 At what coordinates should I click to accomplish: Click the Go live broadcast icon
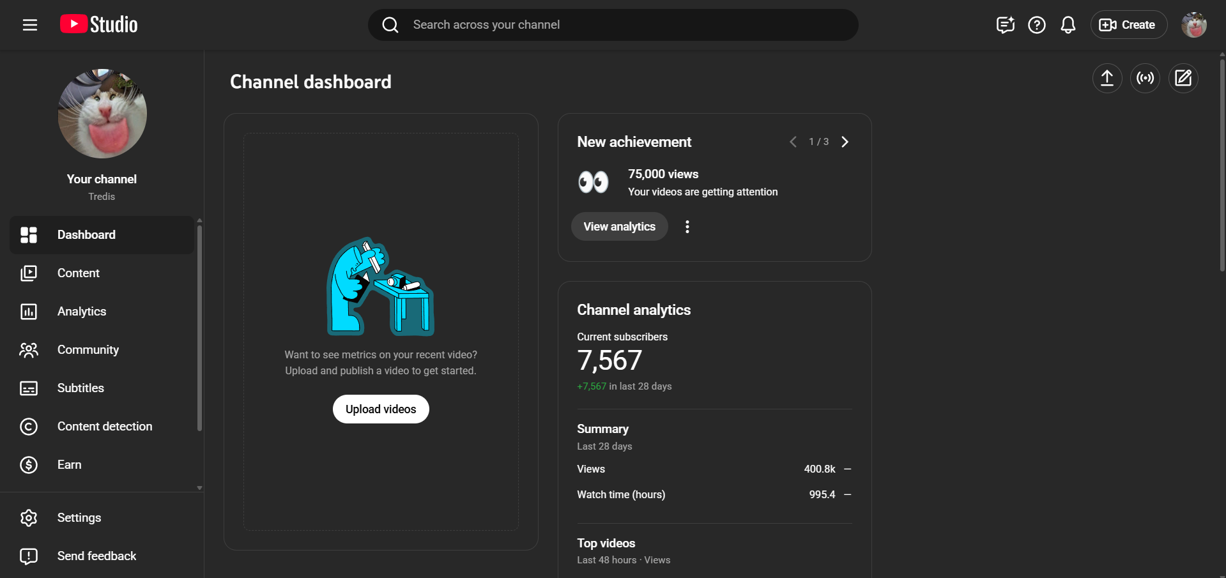[1145, 78]
